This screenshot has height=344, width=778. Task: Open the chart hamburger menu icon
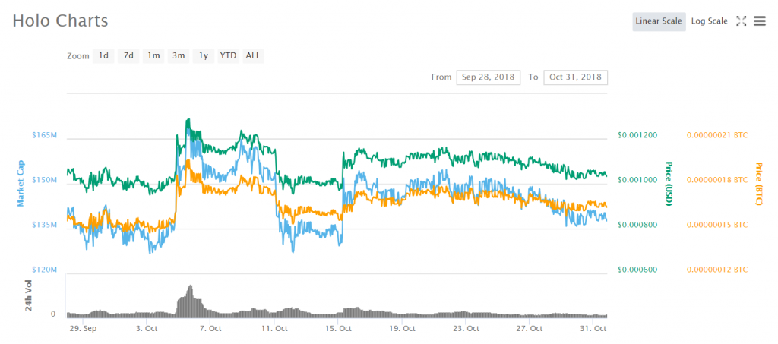coord(760,21)
